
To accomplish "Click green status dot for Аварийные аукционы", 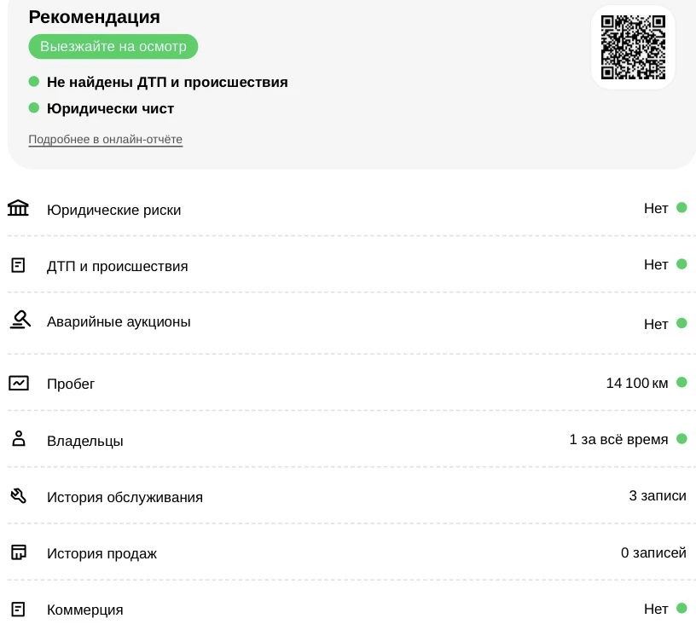I will click(681, 323).
